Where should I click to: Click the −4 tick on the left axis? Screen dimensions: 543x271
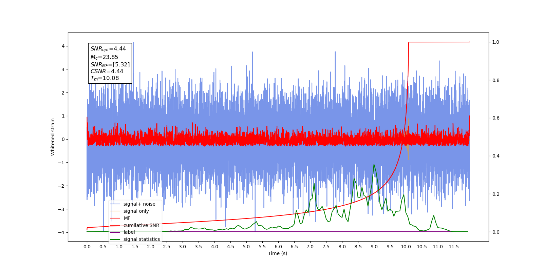point(61,232)
